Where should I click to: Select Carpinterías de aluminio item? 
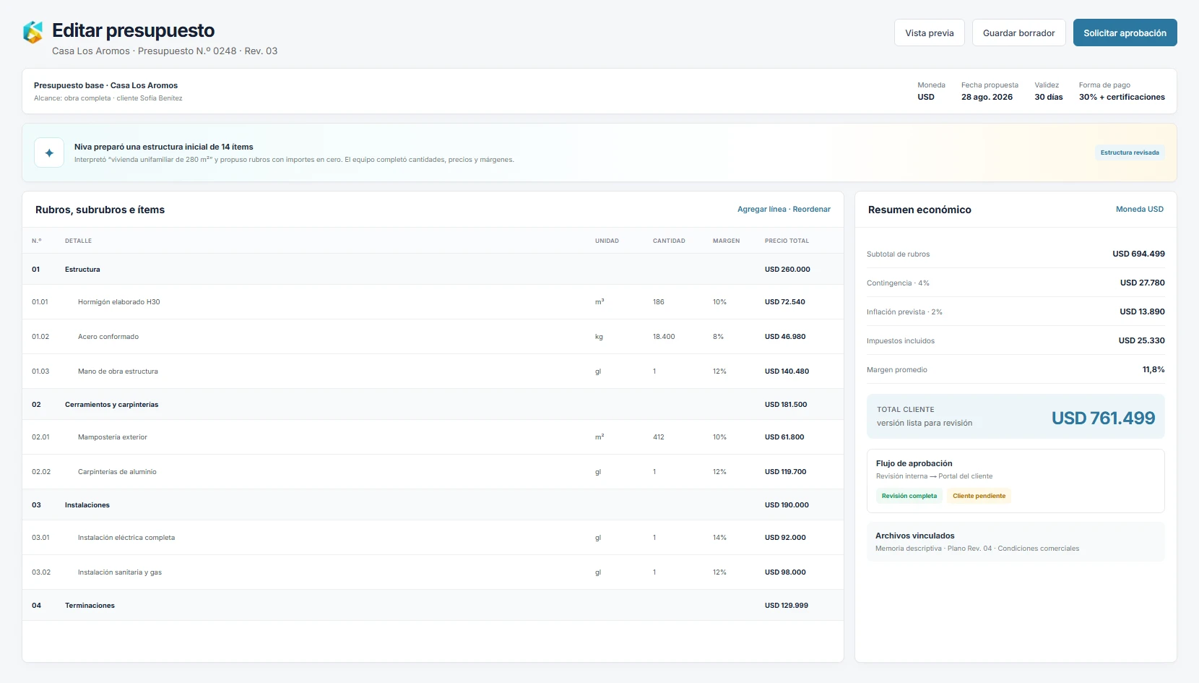[x=433, y=472]
